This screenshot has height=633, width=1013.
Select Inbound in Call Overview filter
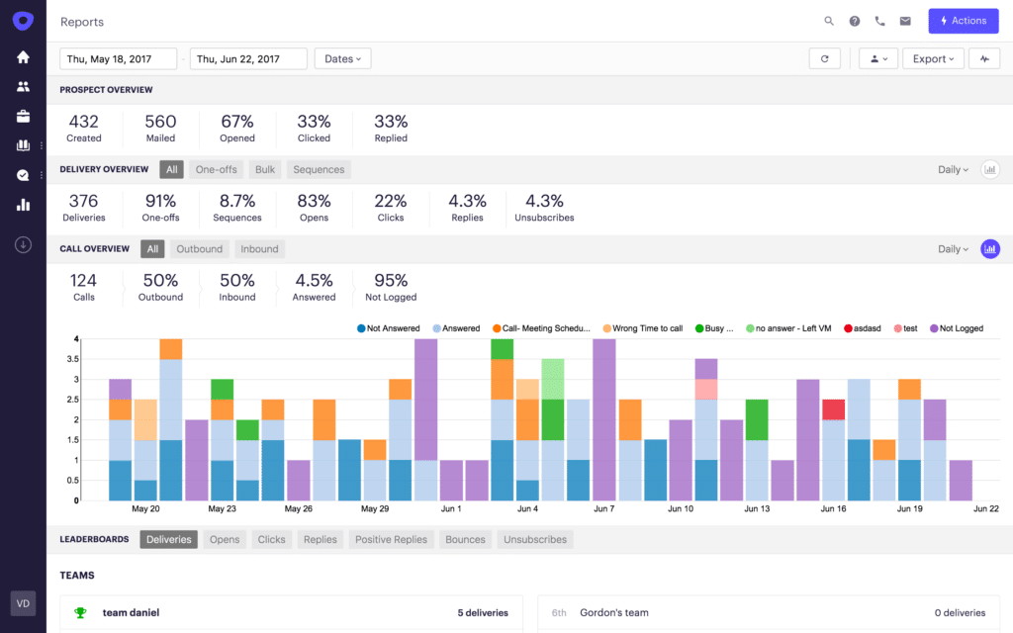coord(259,248)
